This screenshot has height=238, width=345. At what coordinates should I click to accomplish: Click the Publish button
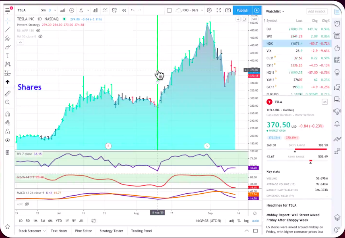[x=242, y=10]
